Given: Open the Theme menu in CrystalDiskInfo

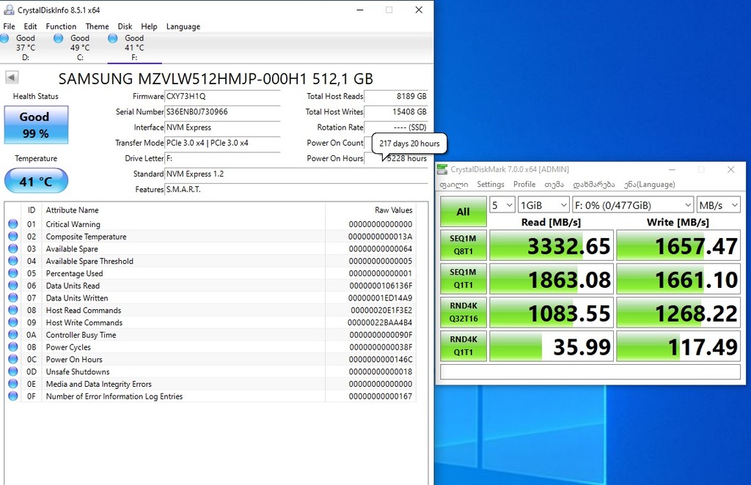Looking at the screenshot, I should pos(97,26).
